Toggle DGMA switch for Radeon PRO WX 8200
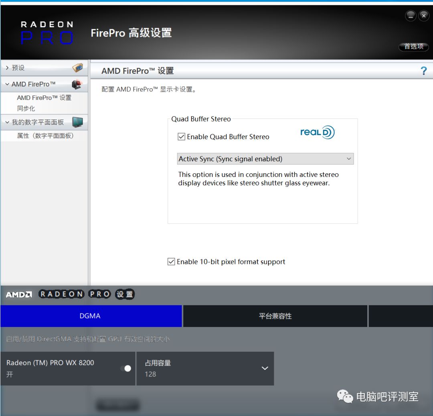The height and width of the screenshot is (416, 433). pyautogui.click(x=126, y=368)
